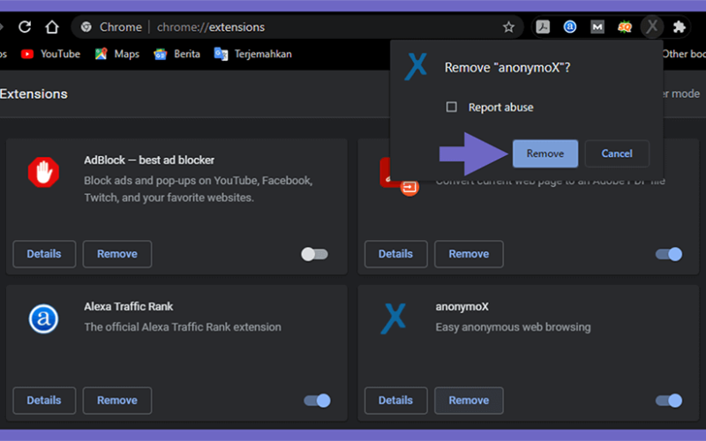
Task: Disable the Adobe PDF extension toggle
Action: tap(669, 254)
